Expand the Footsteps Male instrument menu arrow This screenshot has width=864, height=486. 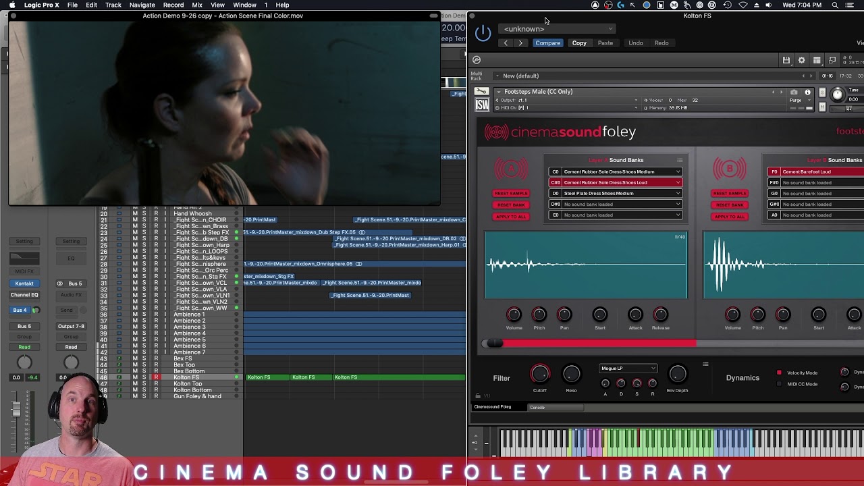[x=498, y=92]
